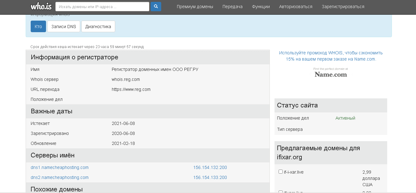Tick the second suggested domain checkbox

tap(280, 191)
